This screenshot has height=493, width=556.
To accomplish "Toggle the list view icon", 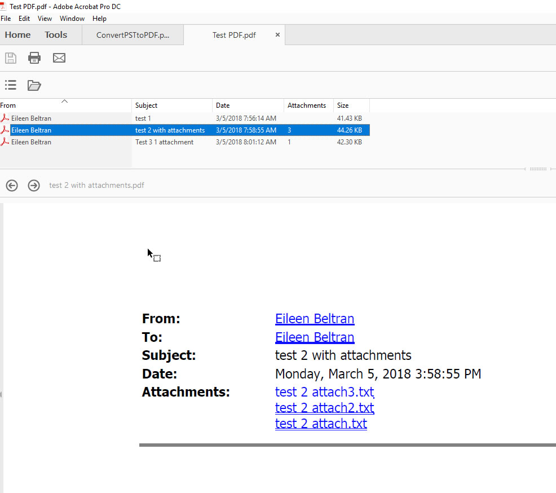I will [x=11, y=85].
